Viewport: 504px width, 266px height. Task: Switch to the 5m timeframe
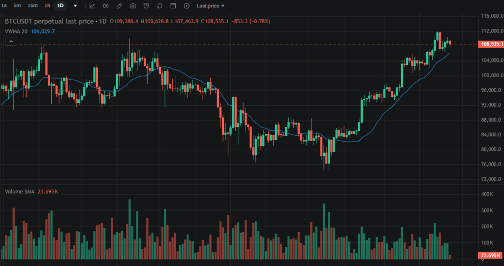tap(17, 6)
